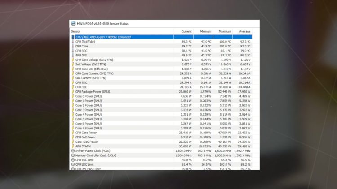Select the CPU Core sensor label

(x=81, y=46)
